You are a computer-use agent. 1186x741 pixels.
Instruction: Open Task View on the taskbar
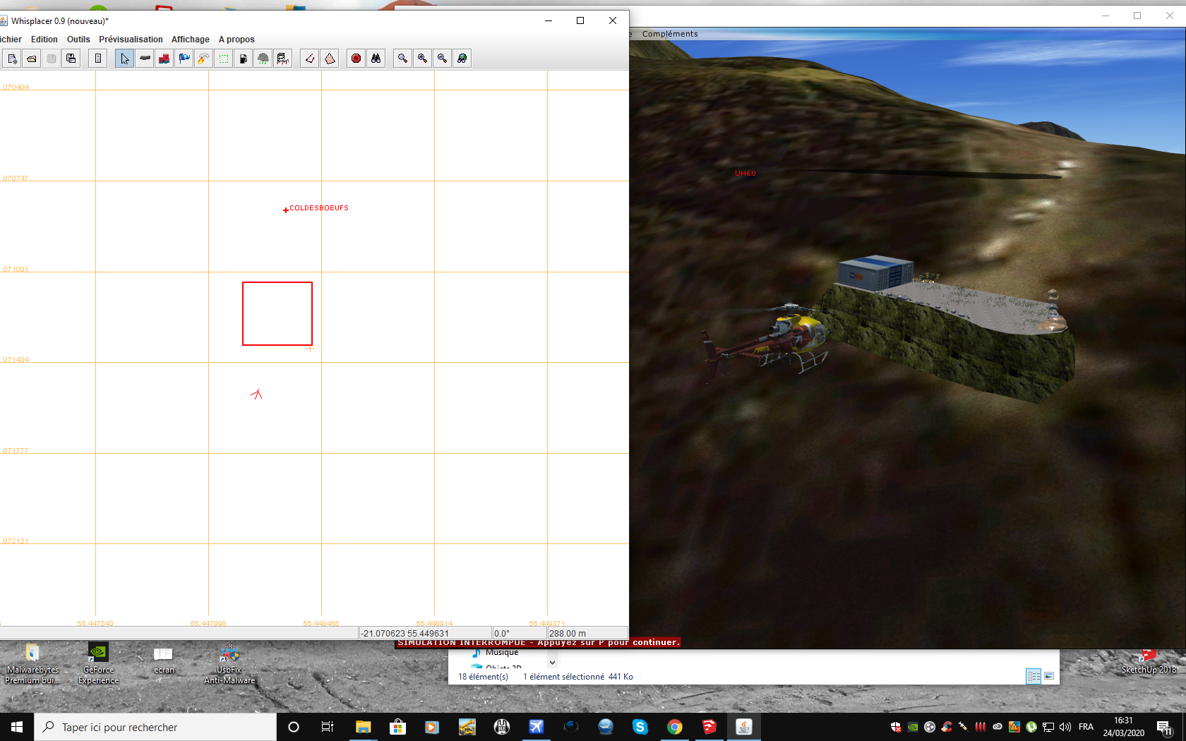328,727
